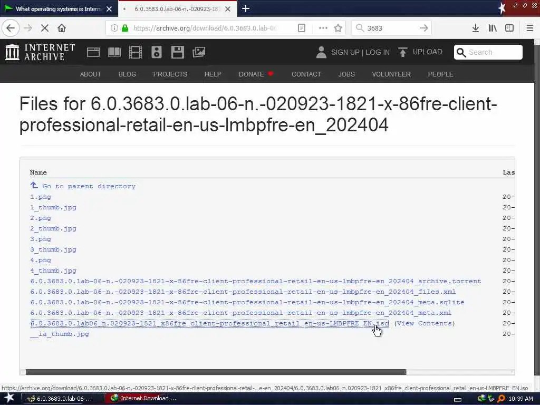The width and height of the screenshot is (540, 405).
Task: Submit search with the go arrow
Action: (423, 28)
